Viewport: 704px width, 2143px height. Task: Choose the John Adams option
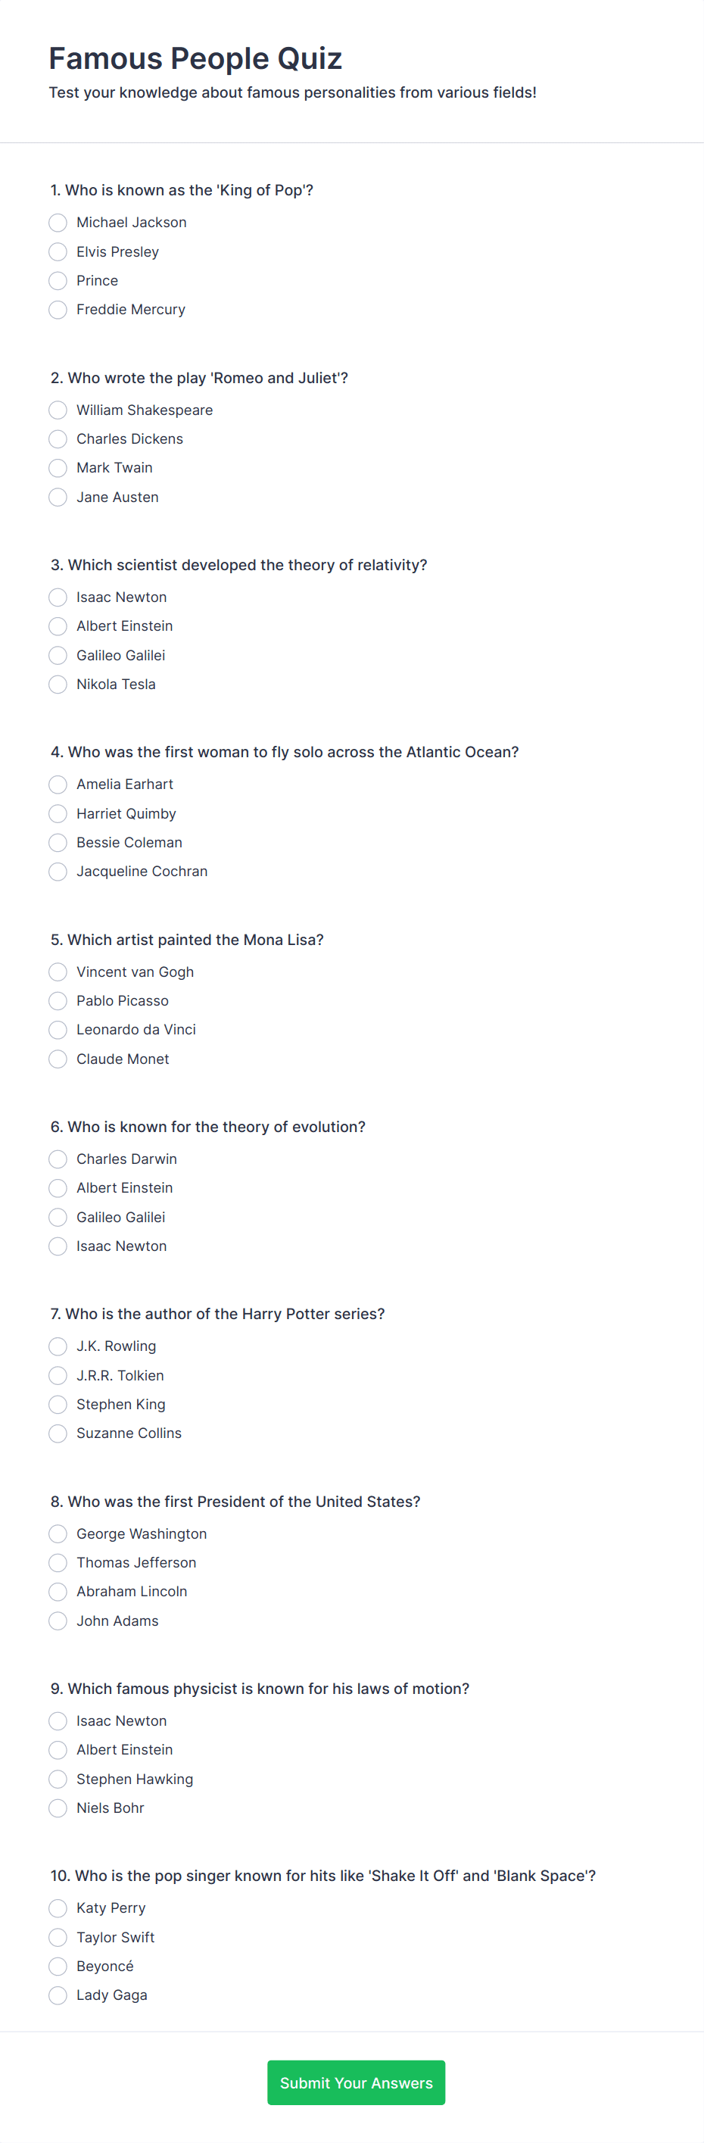click(58, 1621)
